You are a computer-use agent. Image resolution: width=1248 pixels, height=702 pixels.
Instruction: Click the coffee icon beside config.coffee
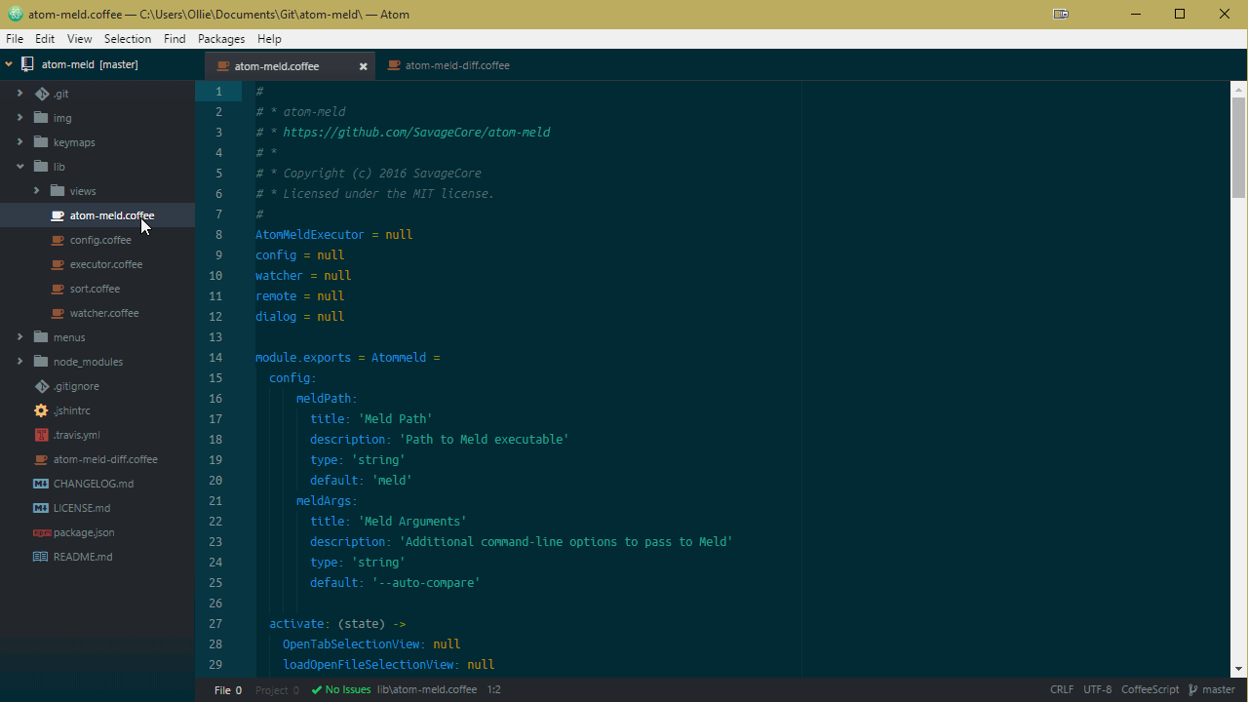[x=58, y=240]
